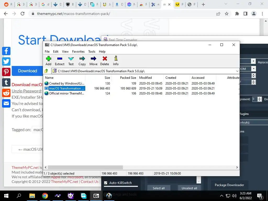
Task: Click the blue Download button on webpage
Action: [x=27, y=71]
